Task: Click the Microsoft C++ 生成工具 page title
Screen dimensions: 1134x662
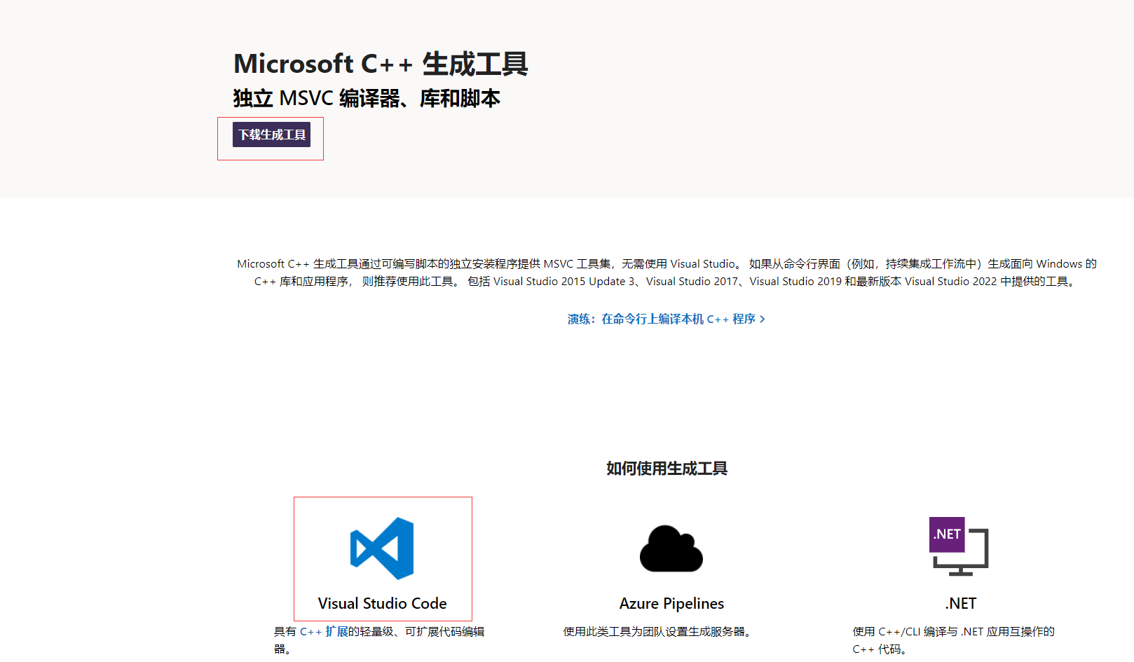Action: point(381,64)
